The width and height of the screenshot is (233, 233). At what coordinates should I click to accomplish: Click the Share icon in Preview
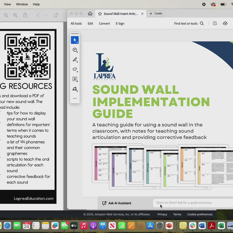click(25, 15)
